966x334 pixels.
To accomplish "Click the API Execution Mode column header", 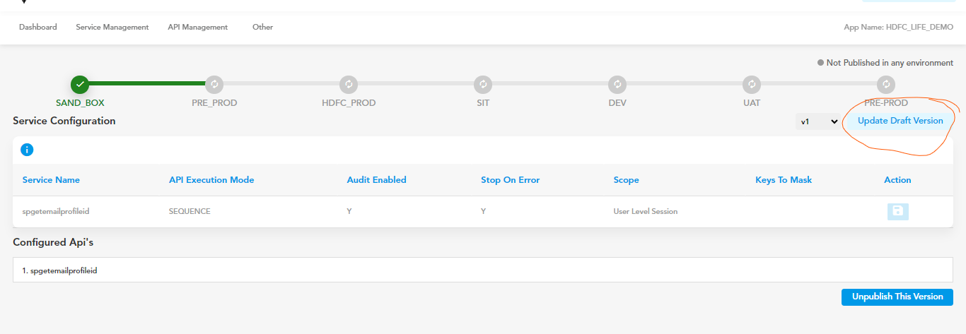I will (x=211, y=180).
